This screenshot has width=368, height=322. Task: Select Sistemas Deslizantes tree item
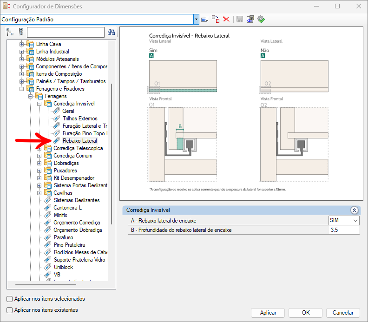click(77, 200)
